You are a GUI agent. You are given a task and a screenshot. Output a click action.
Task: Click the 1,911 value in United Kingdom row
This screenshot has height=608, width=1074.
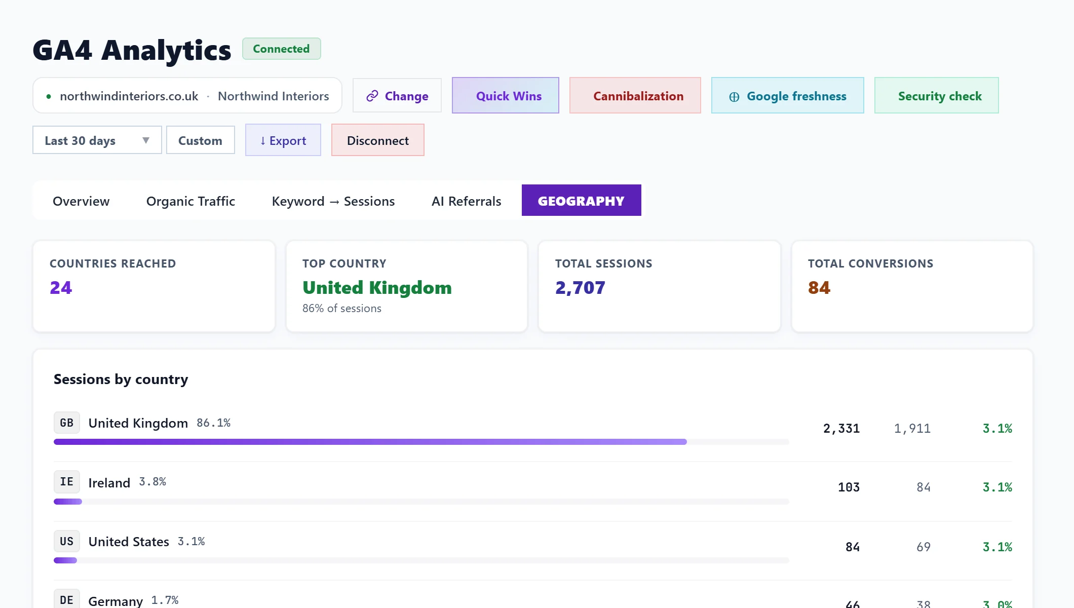click(912, 429)
